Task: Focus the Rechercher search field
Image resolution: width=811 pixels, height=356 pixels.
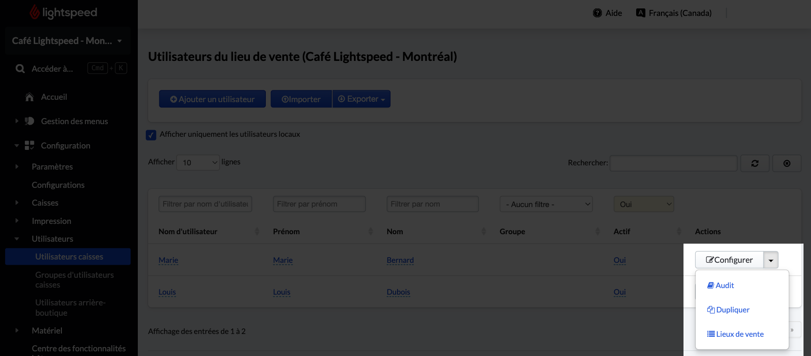Action: tap(673, 163)
